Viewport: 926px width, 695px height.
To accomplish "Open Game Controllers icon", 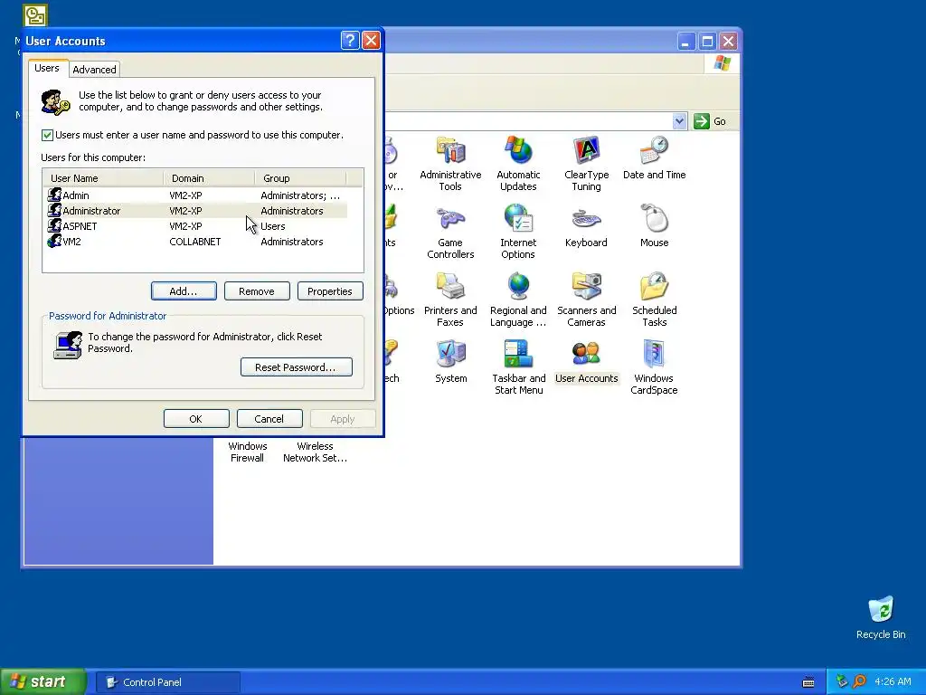I will (x=450, y=231).
